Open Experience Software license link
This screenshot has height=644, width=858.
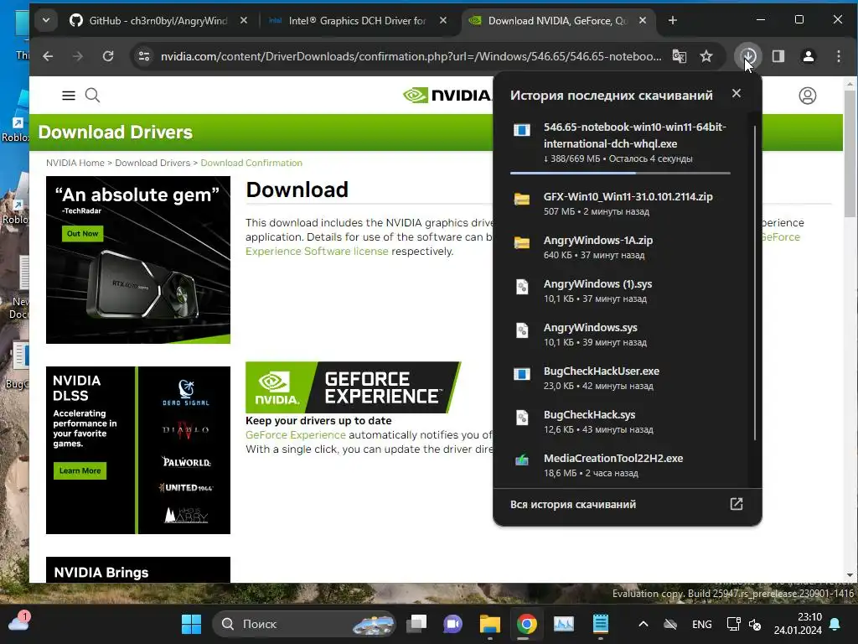[x=317, y=252]
